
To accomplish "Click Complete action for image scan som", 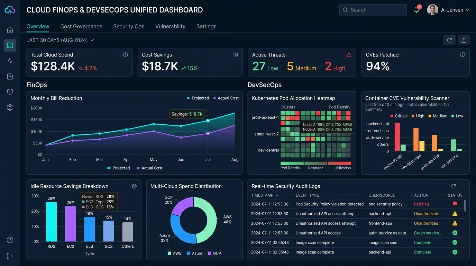I will pos(423,243).
